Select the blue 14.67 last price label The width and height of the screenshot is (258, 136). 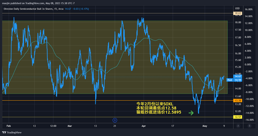[238, 76]
